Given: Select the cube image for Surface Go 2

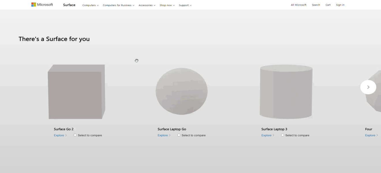Looking at the screenshot, I should coord(76,92).
